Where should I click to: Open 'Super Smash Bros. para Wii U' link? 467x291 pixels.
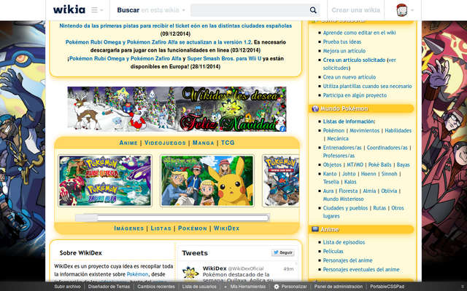coord(224,59)
